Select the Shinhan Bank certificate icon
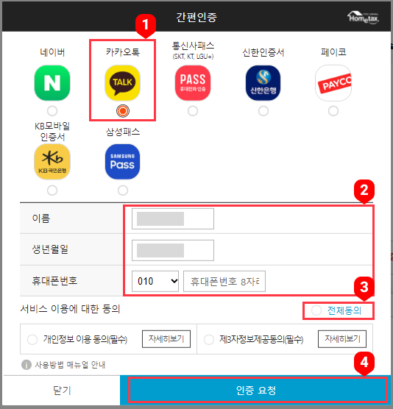This screenshot has height=409, width=393. point(263,82)
